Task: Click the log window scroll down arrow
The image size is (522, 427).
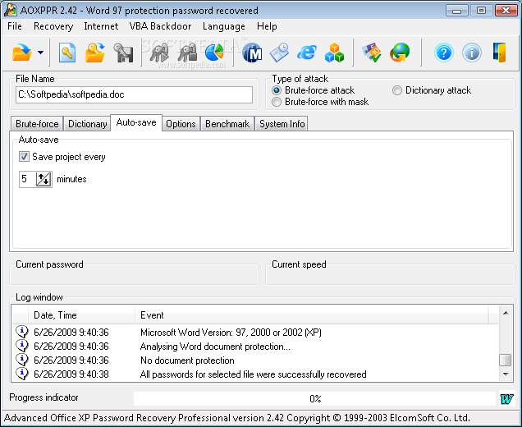Action: tap(506, 374)
